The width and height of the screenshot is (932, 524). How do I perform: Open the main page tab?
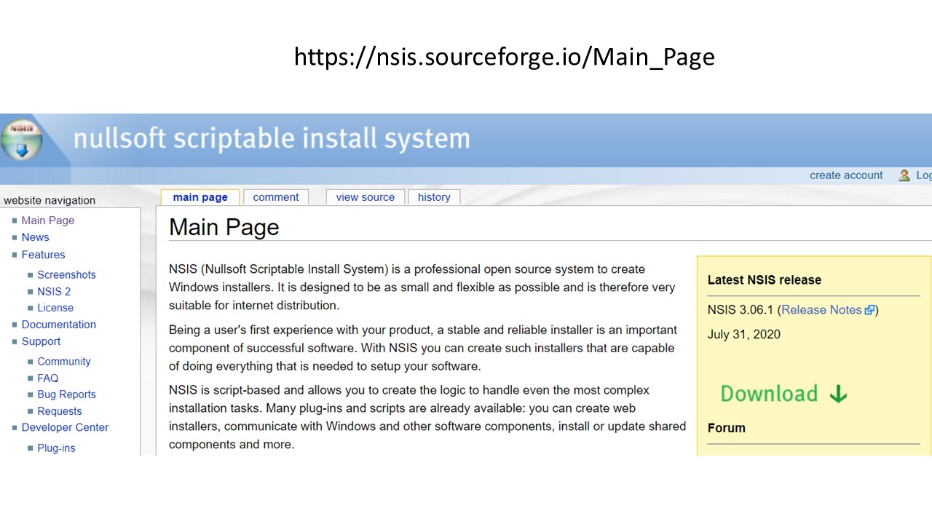click(x=200, y=197)
